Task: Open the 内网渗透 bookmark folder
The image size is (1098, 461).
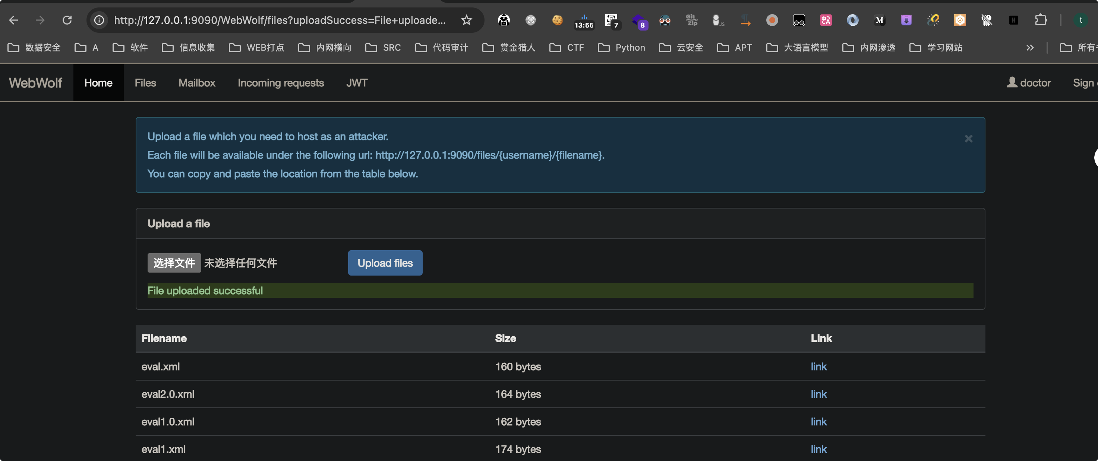Action: pyautogui.click(x=869, y=48)
